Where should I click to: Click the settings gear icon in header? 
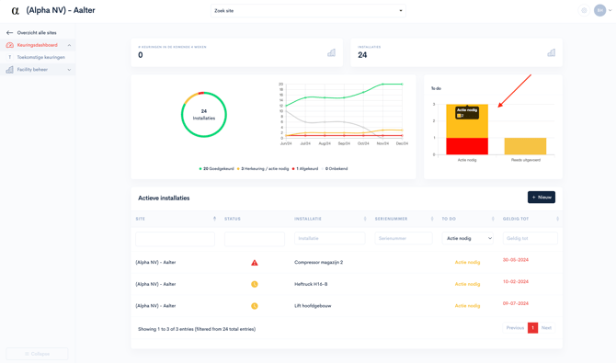tap(584, 11)
